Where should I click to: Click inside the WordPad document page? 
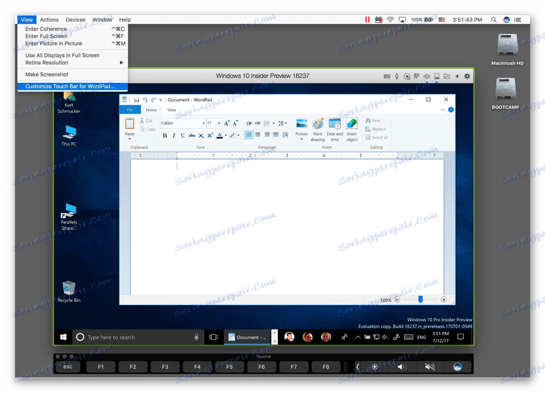[x=287, y=227]
